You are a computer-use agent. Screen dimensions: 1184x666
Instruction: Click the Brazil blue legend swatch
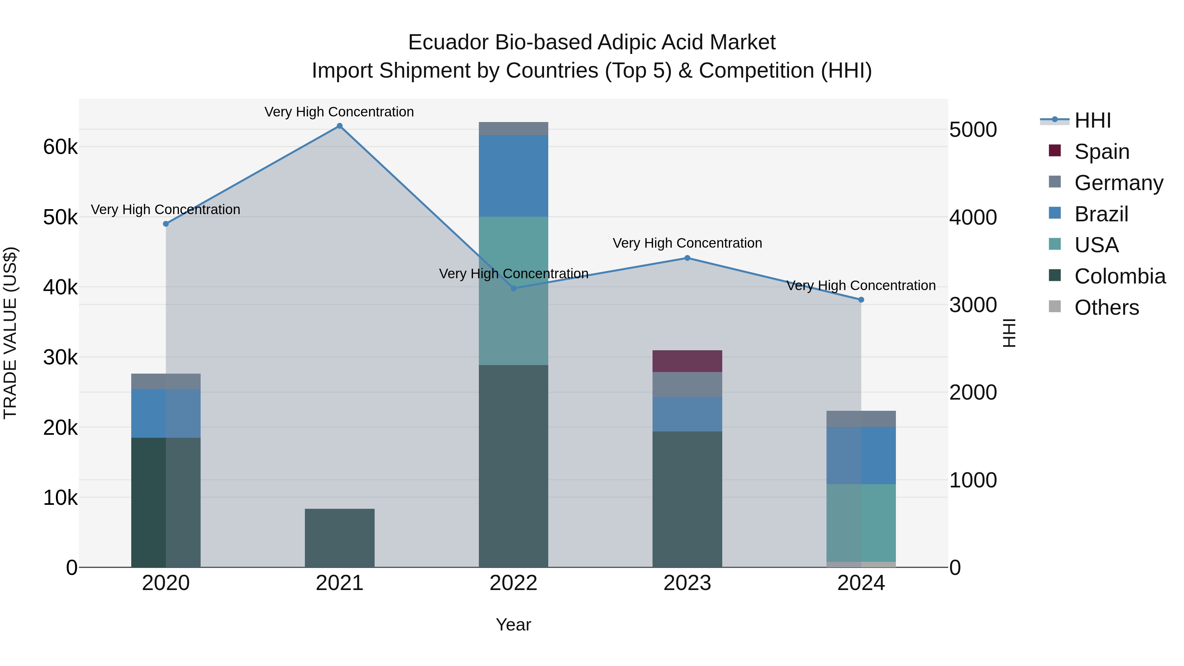[1055, 213]
